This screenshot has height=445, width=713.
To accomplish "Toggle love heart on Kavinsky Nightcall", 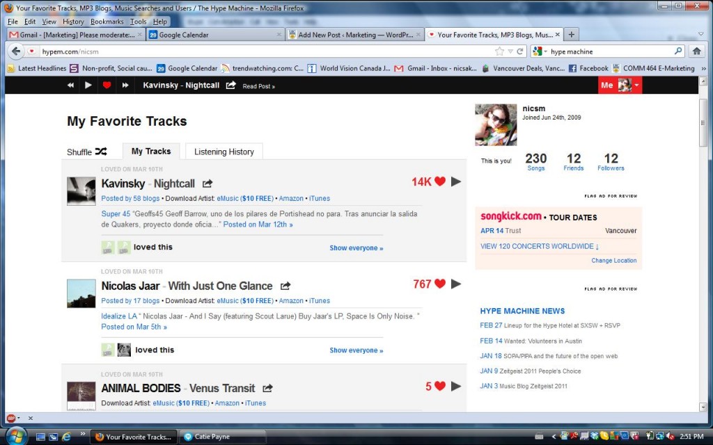I will [440, 181].
